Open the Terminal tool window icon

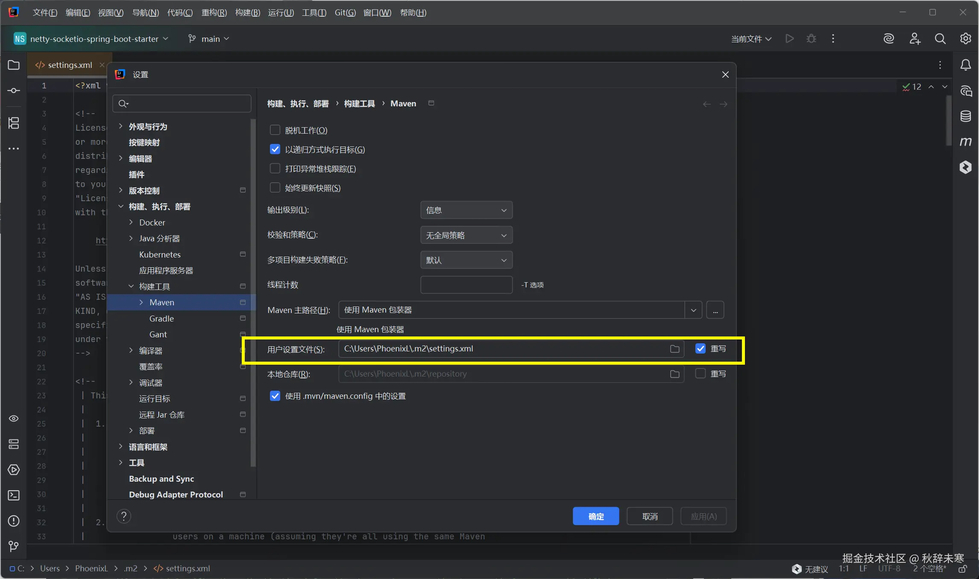(x=14, y=495)
